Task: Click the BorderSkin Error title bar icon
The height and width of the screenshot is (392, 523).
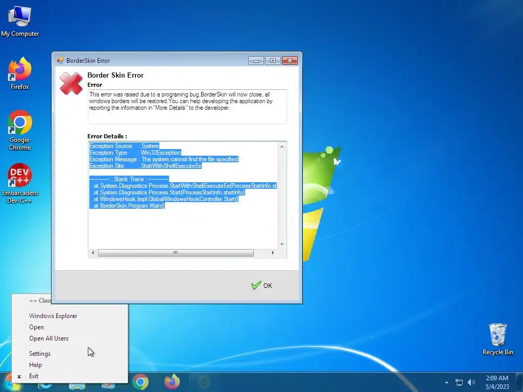Action: (60, 60)
